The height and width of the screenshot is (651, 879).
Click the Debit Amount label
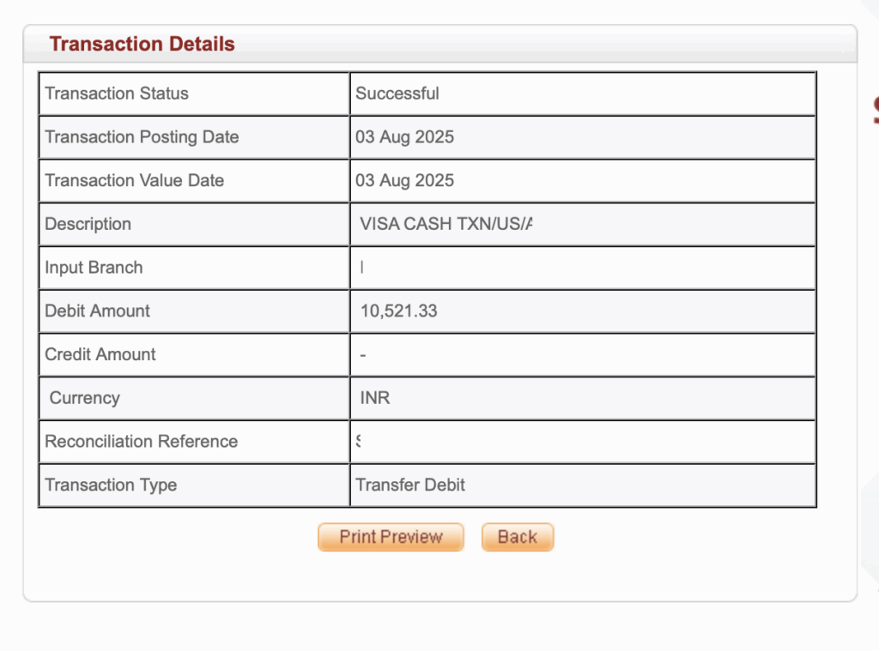click(x=97, y=310)
